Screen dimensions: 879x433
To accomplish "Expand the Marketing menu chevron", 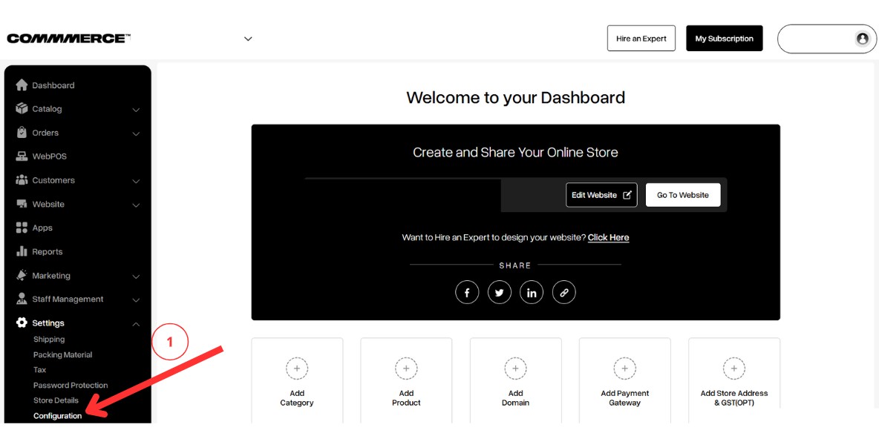I will (136, 277).
